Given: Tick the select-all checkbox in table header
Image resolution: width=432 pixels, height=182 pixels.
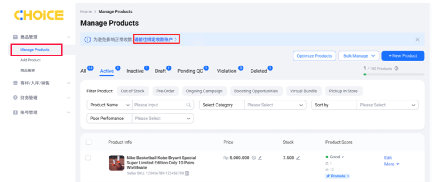Looking at the screenshot, I should (x=88, y=142).
